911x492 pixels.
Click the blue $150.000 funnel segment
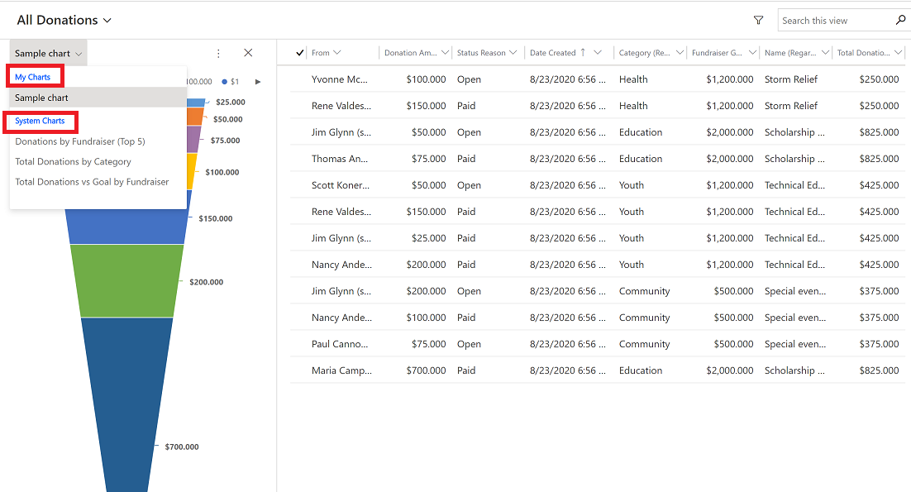click(127, 227)
